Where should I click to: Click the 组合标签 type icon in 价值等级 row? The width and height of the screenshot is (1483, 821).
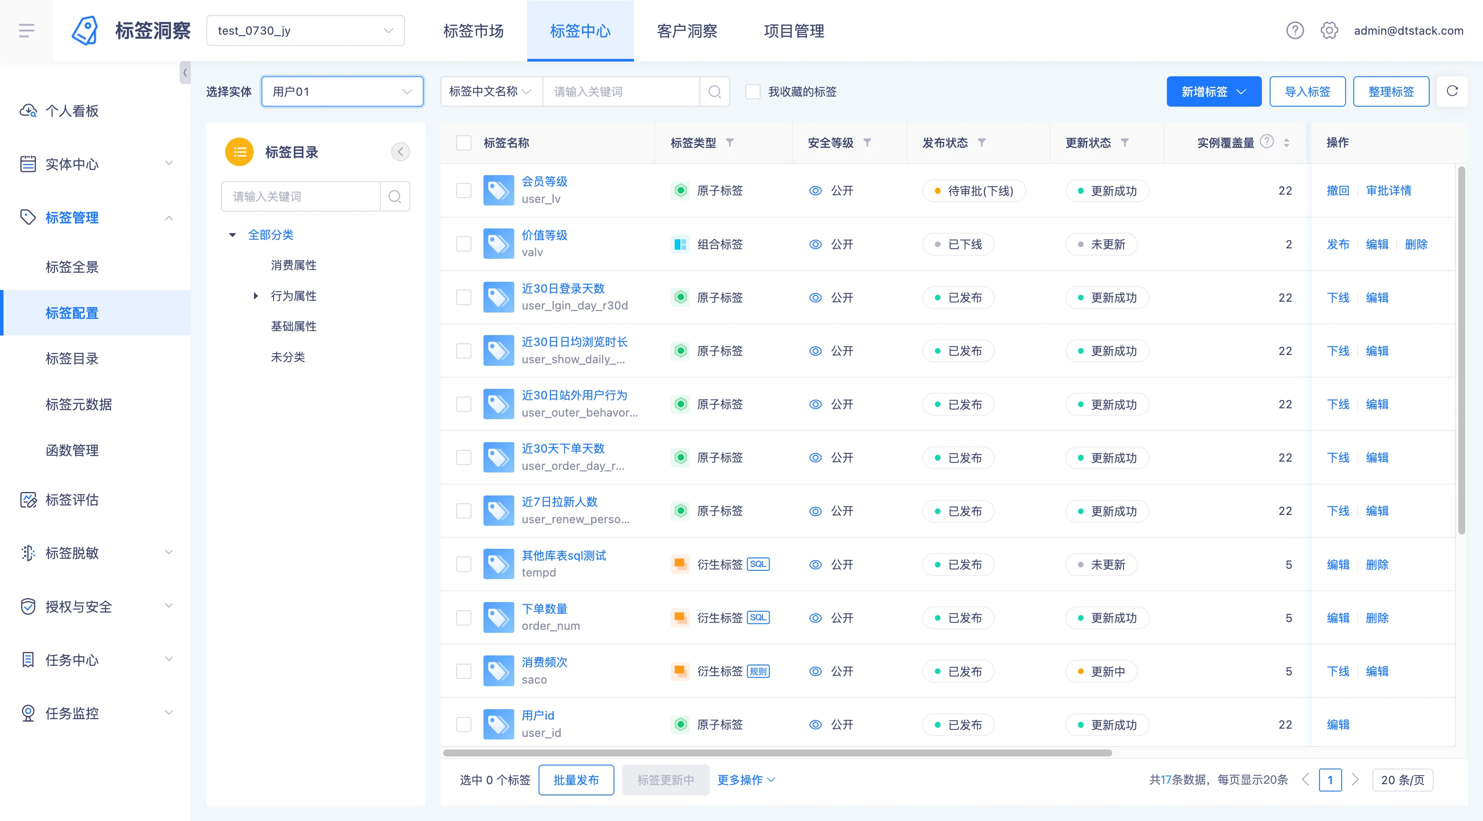click(x=680, y=244)
